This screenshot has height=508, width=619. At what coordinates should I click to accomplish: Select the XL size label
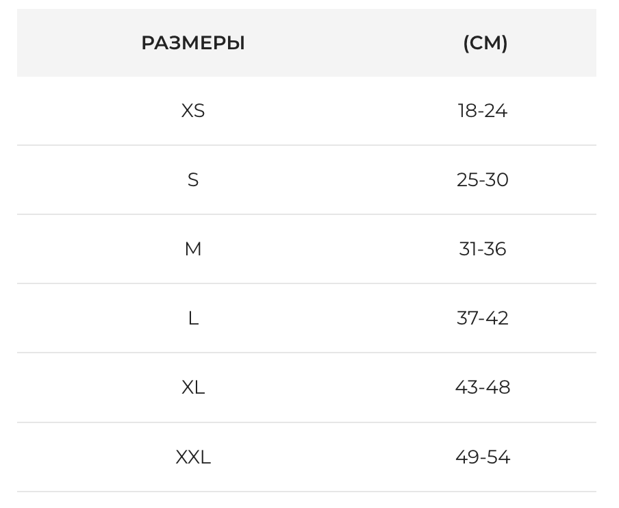[193, 388]
